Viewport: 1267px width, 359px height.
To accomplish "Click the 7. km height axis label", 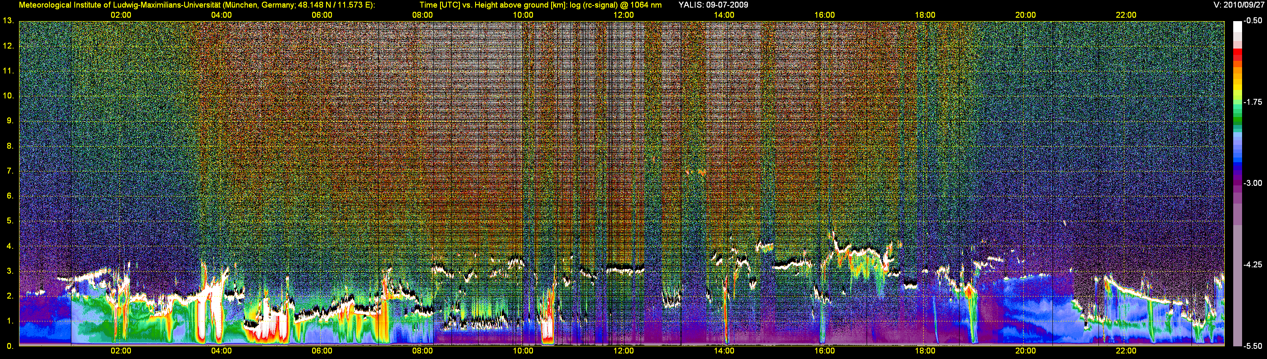I will (10, 171).
